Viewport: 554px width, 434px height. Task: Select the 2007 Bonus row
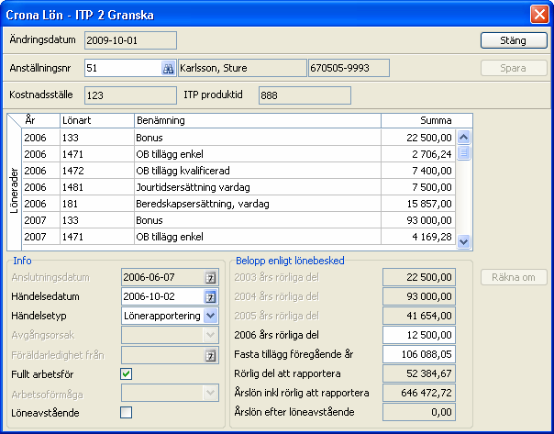click(238, 220)
